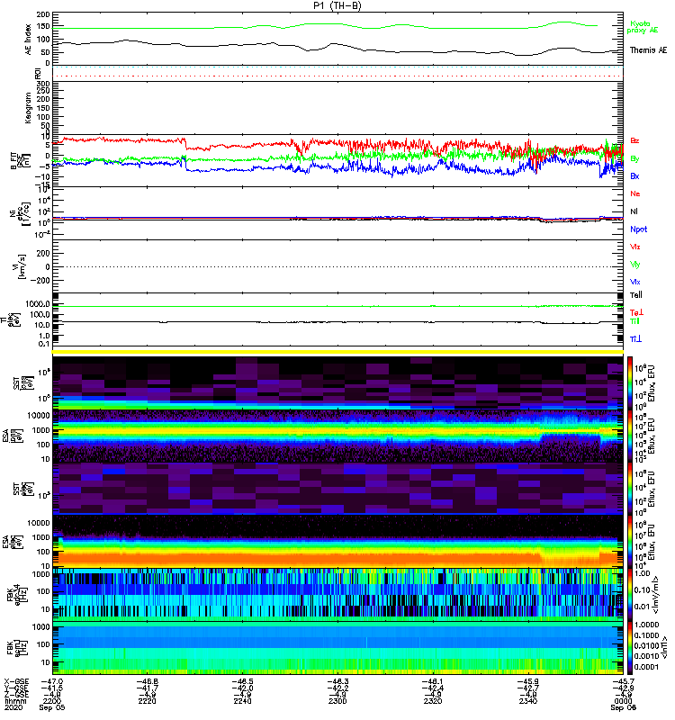
Task: Click the Keogram axis label
Action: (x=29, y=108)
